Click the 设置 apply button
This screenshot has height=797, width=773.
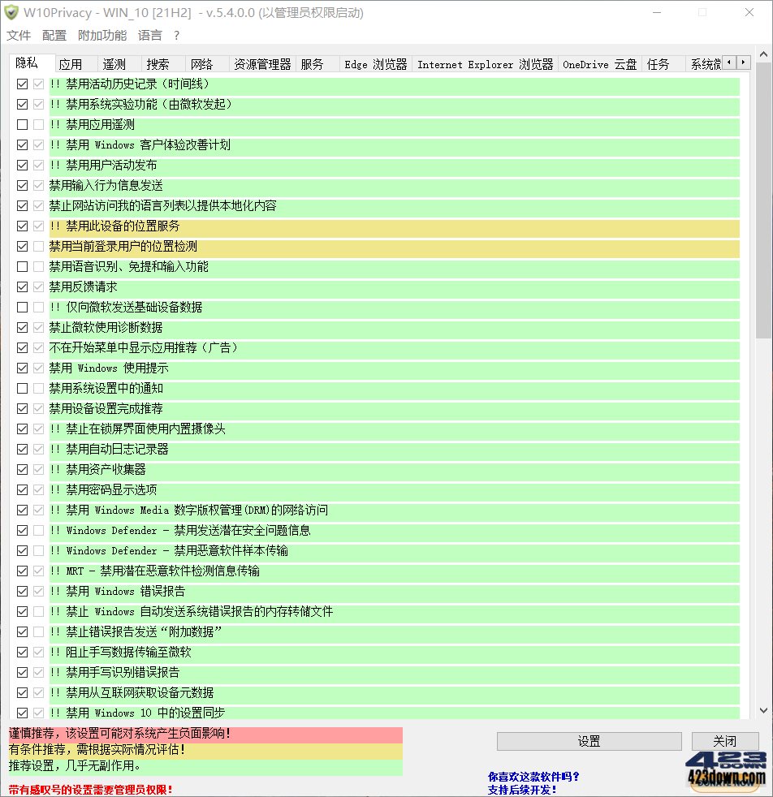(589, 741)
